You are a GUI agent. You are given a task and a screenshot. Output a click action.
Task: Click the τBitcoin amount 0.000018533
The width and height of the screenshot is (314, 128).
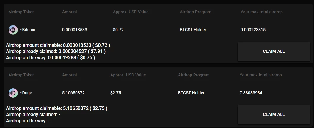(75, 30)
